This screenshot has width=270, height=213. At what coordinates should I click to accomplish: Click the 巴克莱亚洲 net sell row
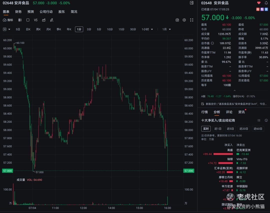(243, 152)
